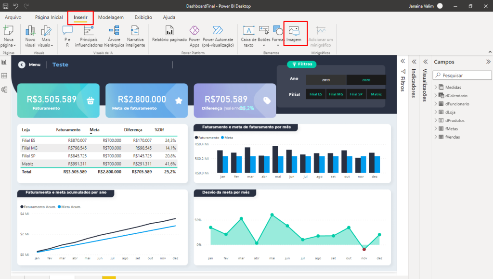493x279 pixels.
Task: Add a Power Apps visual
Action: tap(195, 36)
